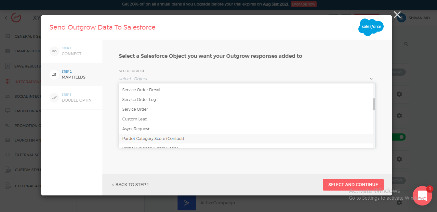This screenshot has height=212, width=437.
Task: Go to Step 1 Connect
Action: click(72, 51)
